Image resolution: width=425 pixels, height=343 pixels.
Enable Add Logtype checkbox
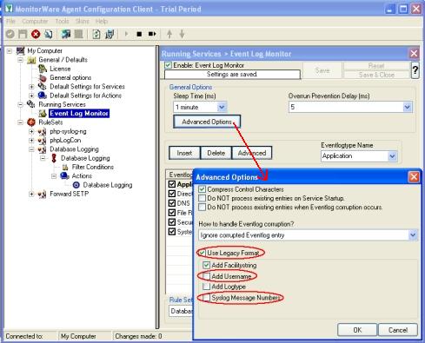pos(206,287)
